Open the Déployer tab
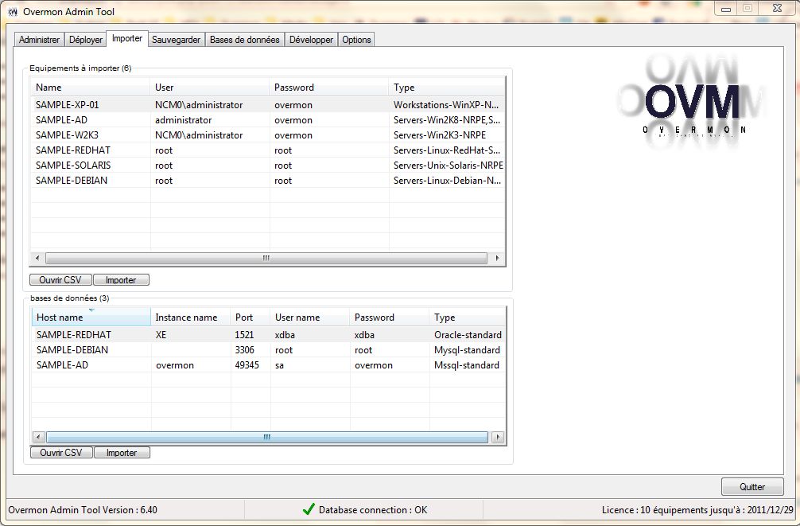The height and width of the screenshot is (526, 800). pyautogui.click(x=86, y=40)
